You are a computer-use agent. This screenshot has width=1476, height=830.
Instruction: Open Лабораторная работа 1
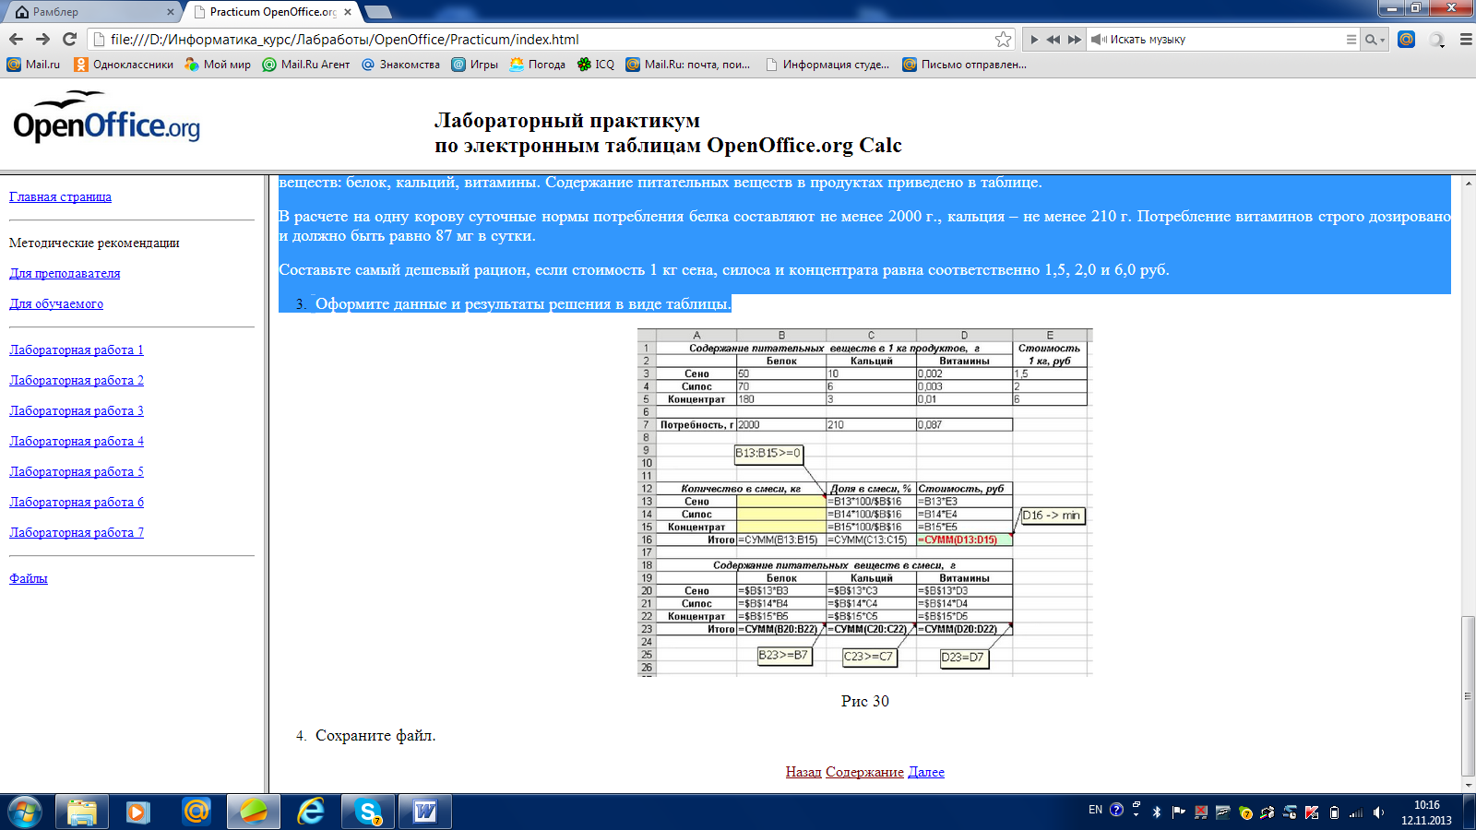(77, 350)
